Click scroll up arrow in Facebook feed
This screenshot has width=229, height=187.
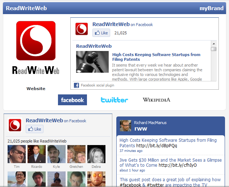pos(214,44)
